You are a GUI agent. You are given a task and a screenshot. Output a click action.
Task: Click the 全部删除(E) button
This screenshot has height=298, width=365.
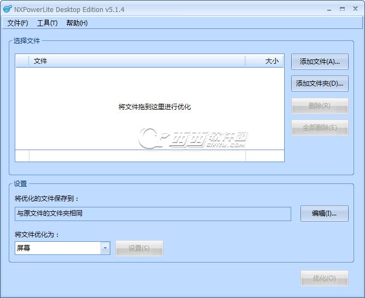320,127
